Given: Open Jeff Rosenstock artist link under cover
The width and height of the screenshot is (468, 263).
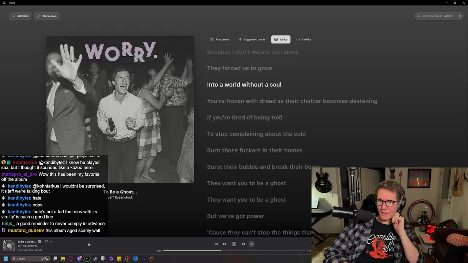Looking at the screenshot, I should point(120,198).
